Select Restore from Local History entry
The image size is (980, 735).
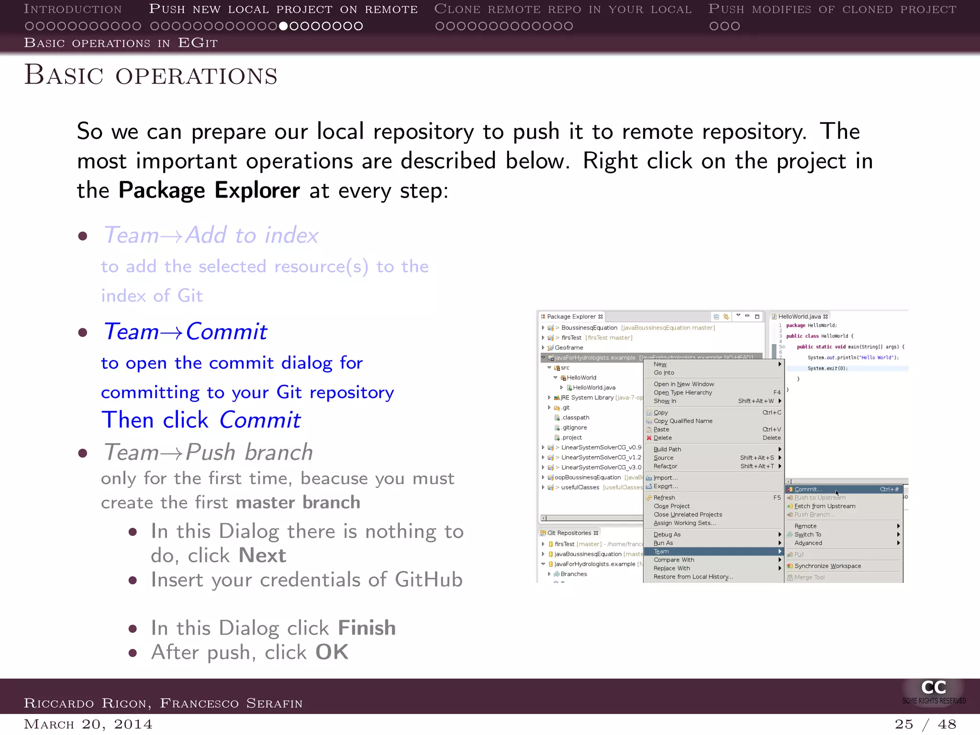[713, 577]
